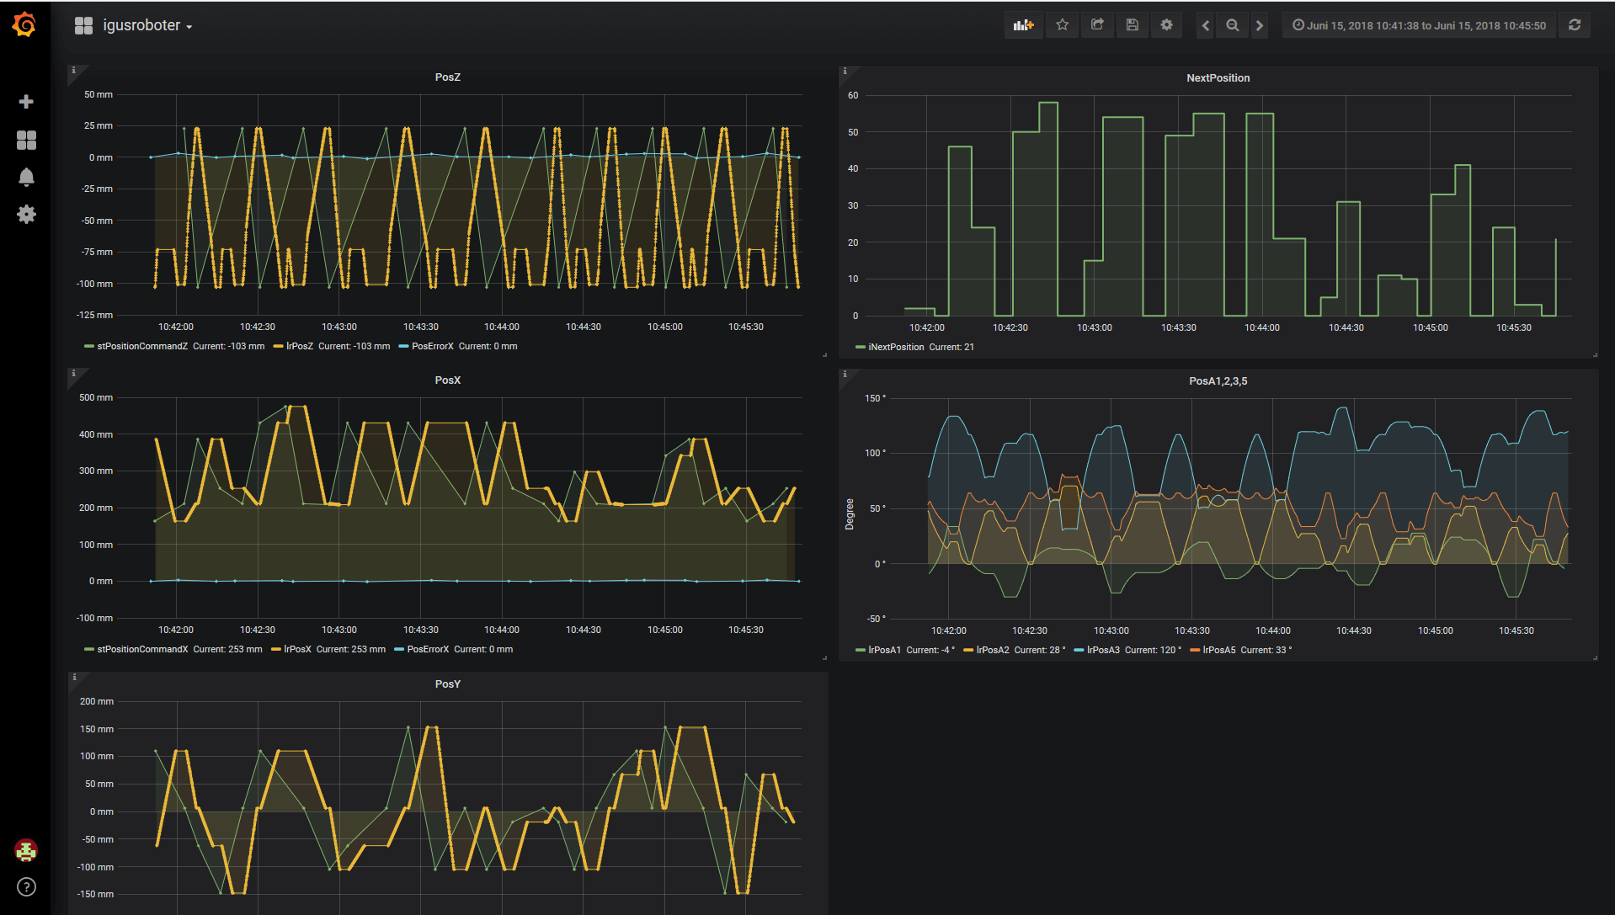Zoom out the time range
This screenshot has height=915, width=1615.
click(1233, 25)
